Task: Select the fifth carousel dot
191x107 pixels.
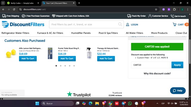Action: point(74,66)
